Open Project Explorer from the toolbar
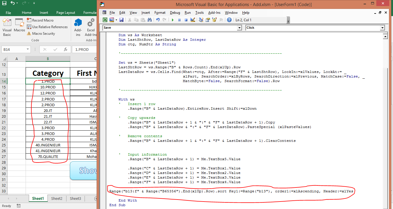Screen dimensions: 393x209 point(201,20)
